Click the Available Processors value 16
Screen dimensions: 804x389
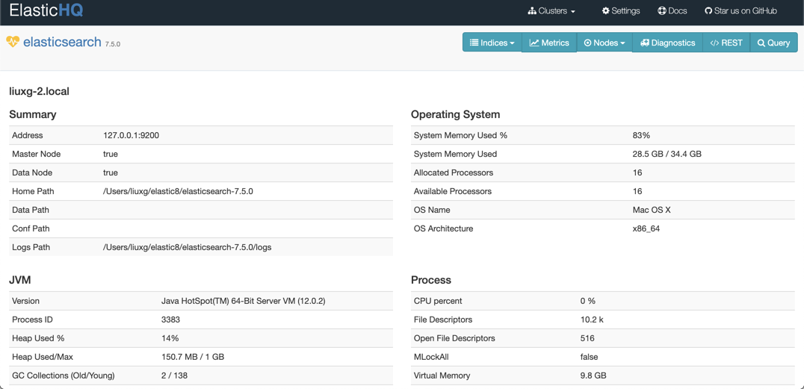click(637, 191)
